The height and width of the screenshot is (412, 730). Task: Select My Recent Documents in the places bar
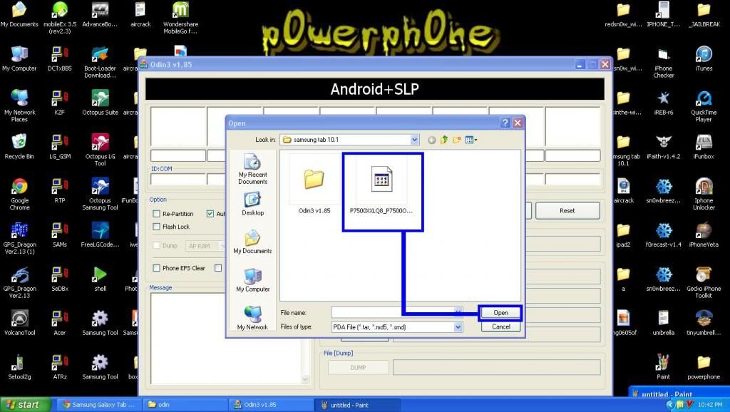(x=253, y=170)
